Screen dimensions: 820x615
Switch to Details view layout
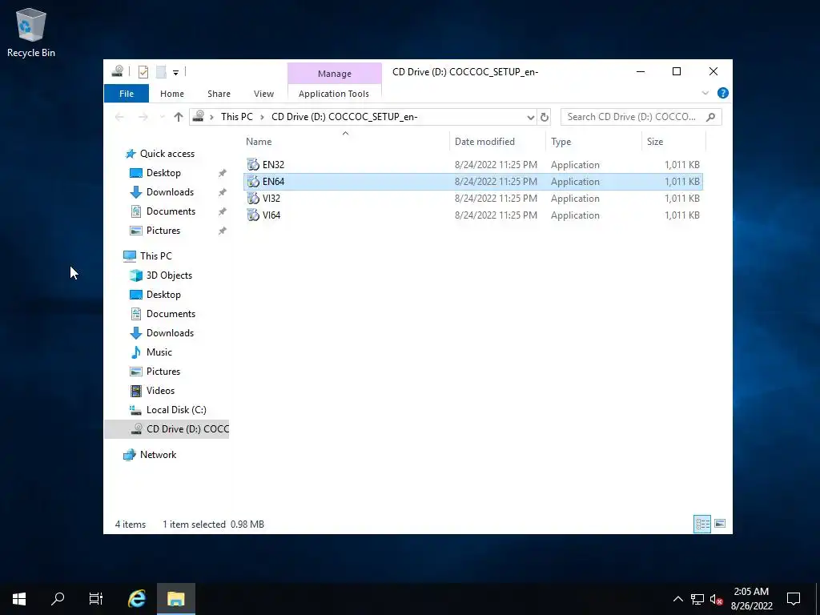coord(701,524)
